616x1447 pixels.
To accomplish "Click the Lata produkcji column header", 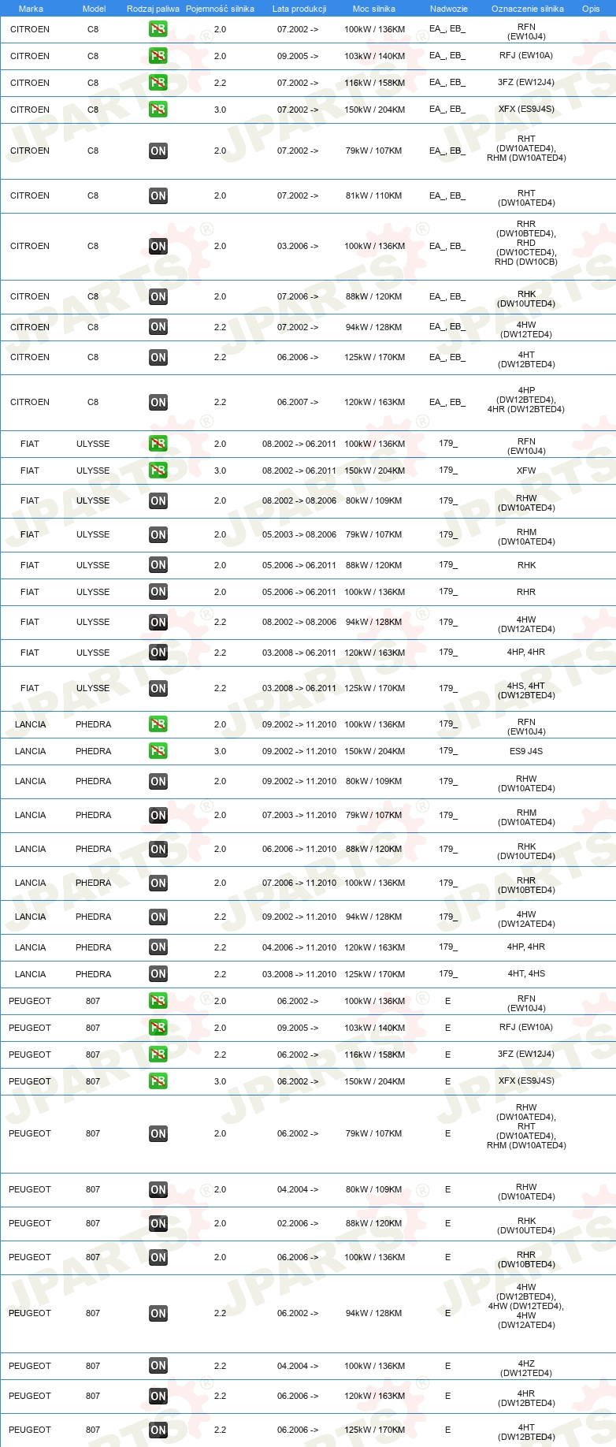I will click(x=299, y=9).
